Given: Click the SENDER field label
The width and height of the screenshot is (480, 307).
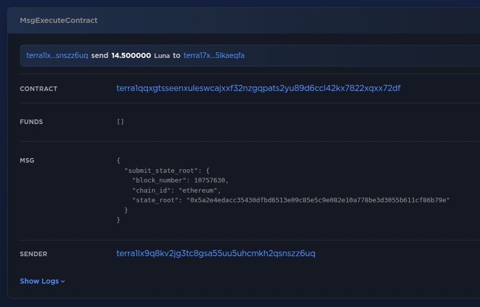Looking at the screenshot, I should tap(34, 254).
